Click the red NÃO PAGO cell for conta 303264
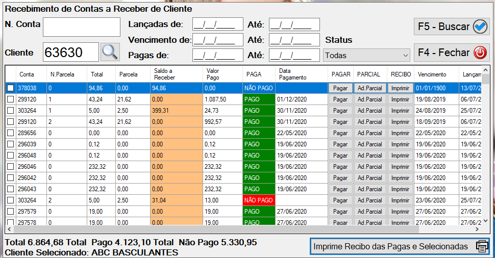The width and height of the screenshot is (495, 258). click(259, 200)
